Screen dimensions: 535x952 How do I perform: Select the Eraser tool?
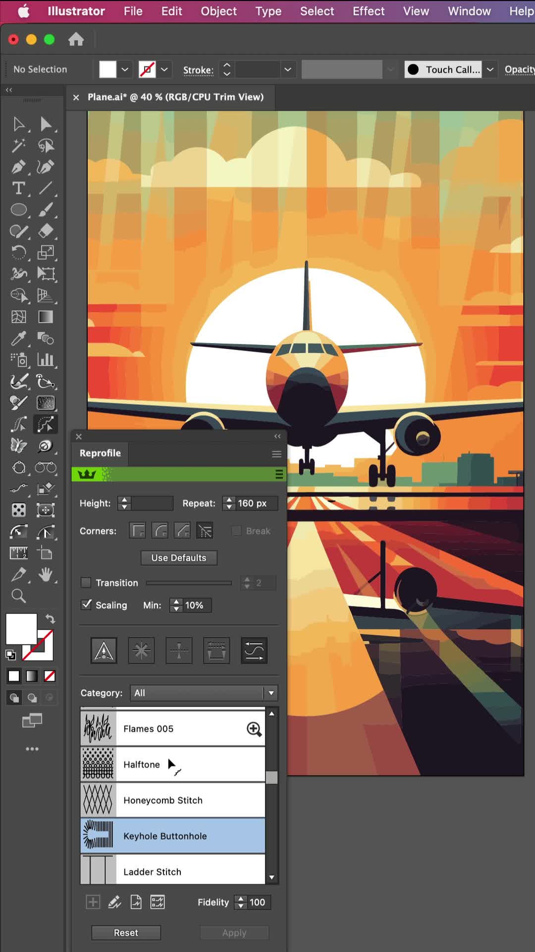coord(46,231)
